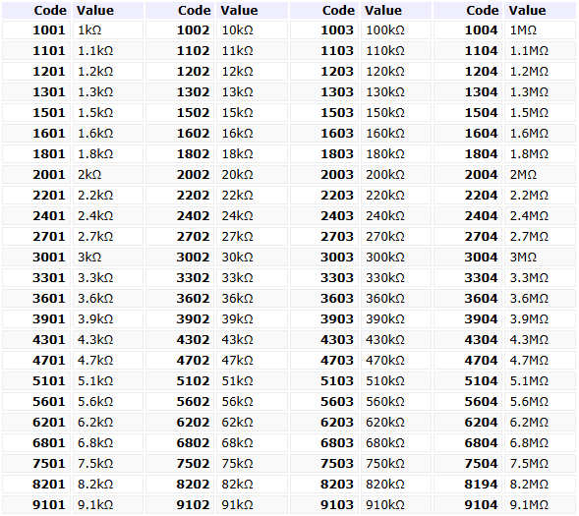Image resolution: width=579 pixels, height=516 pixels.
Task: Select the 8.2kΩ value
Action: [x=108, y=485]
